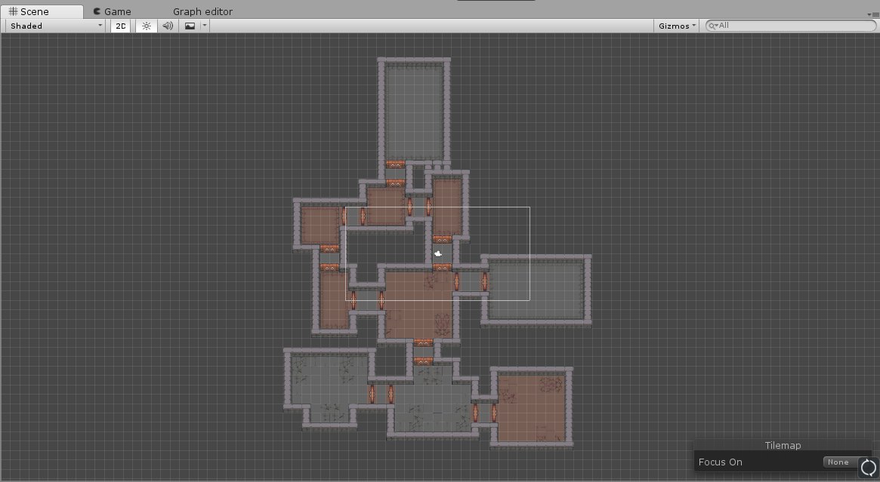Open the Game tab
Image resolution: width=880 pixels, height=482 pixels.
[x=113, y=12]
